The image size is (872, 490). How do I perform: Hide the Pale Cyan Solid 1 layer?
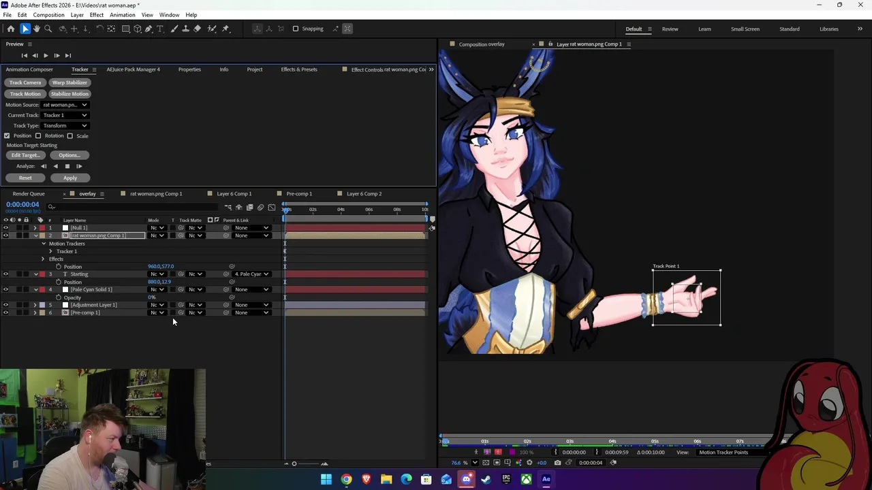[x=5, y=289]
